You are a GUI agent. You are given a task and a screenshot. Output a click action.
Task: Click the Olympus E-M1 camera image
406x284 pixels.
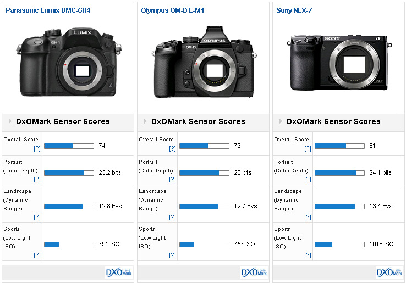[204, 62]
